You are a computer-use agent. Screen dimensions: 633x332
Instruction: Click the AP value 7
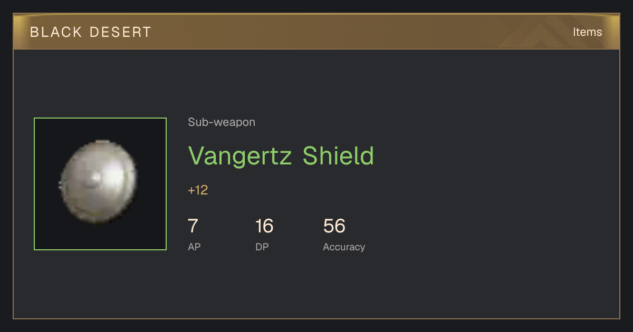193,226
